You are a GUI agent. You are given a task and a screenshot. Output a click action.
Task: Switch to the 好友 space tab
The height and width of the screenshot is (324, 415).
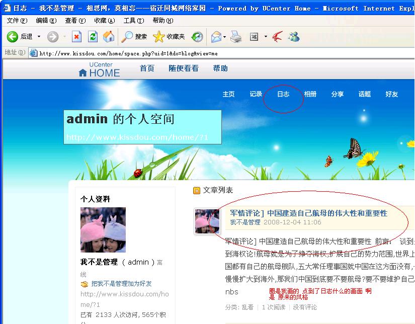coord(392,94)
